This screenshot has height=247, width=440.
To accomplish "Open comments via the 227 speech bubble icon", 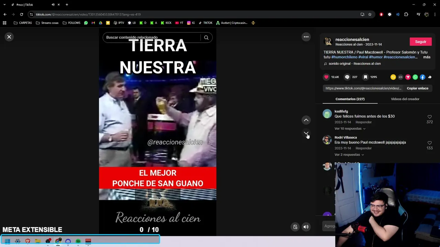I will click(x=347, y=77).
